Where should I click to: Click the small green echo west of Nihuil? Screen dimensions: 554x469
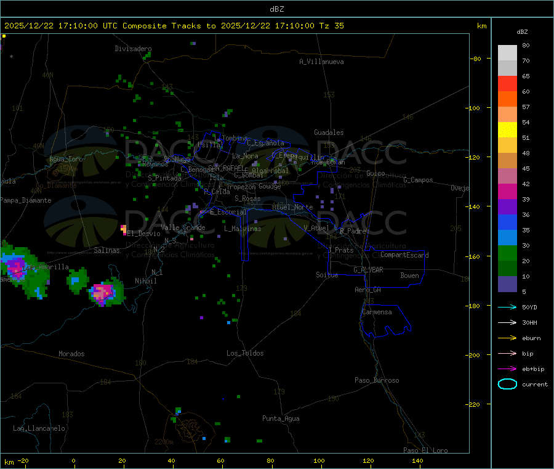(x=77, y=280)
